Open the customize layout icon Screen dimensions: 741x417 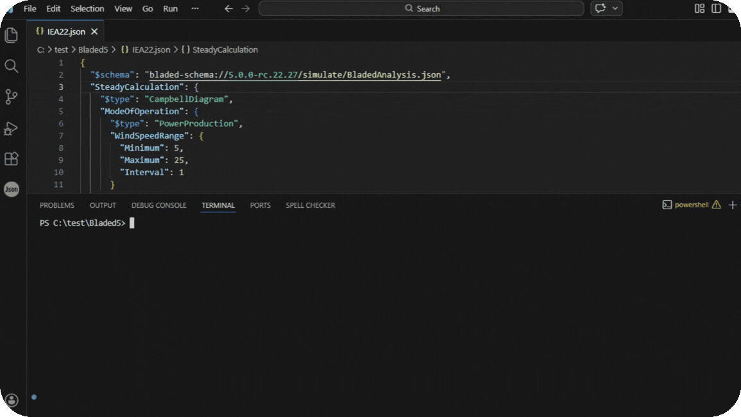pos(699,8)
